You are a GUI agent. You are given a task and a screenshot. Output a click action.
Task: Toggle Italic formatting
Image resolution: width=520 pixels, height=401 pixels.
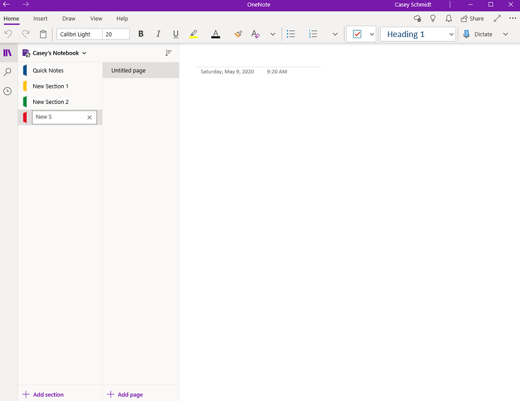pos(158,34)
